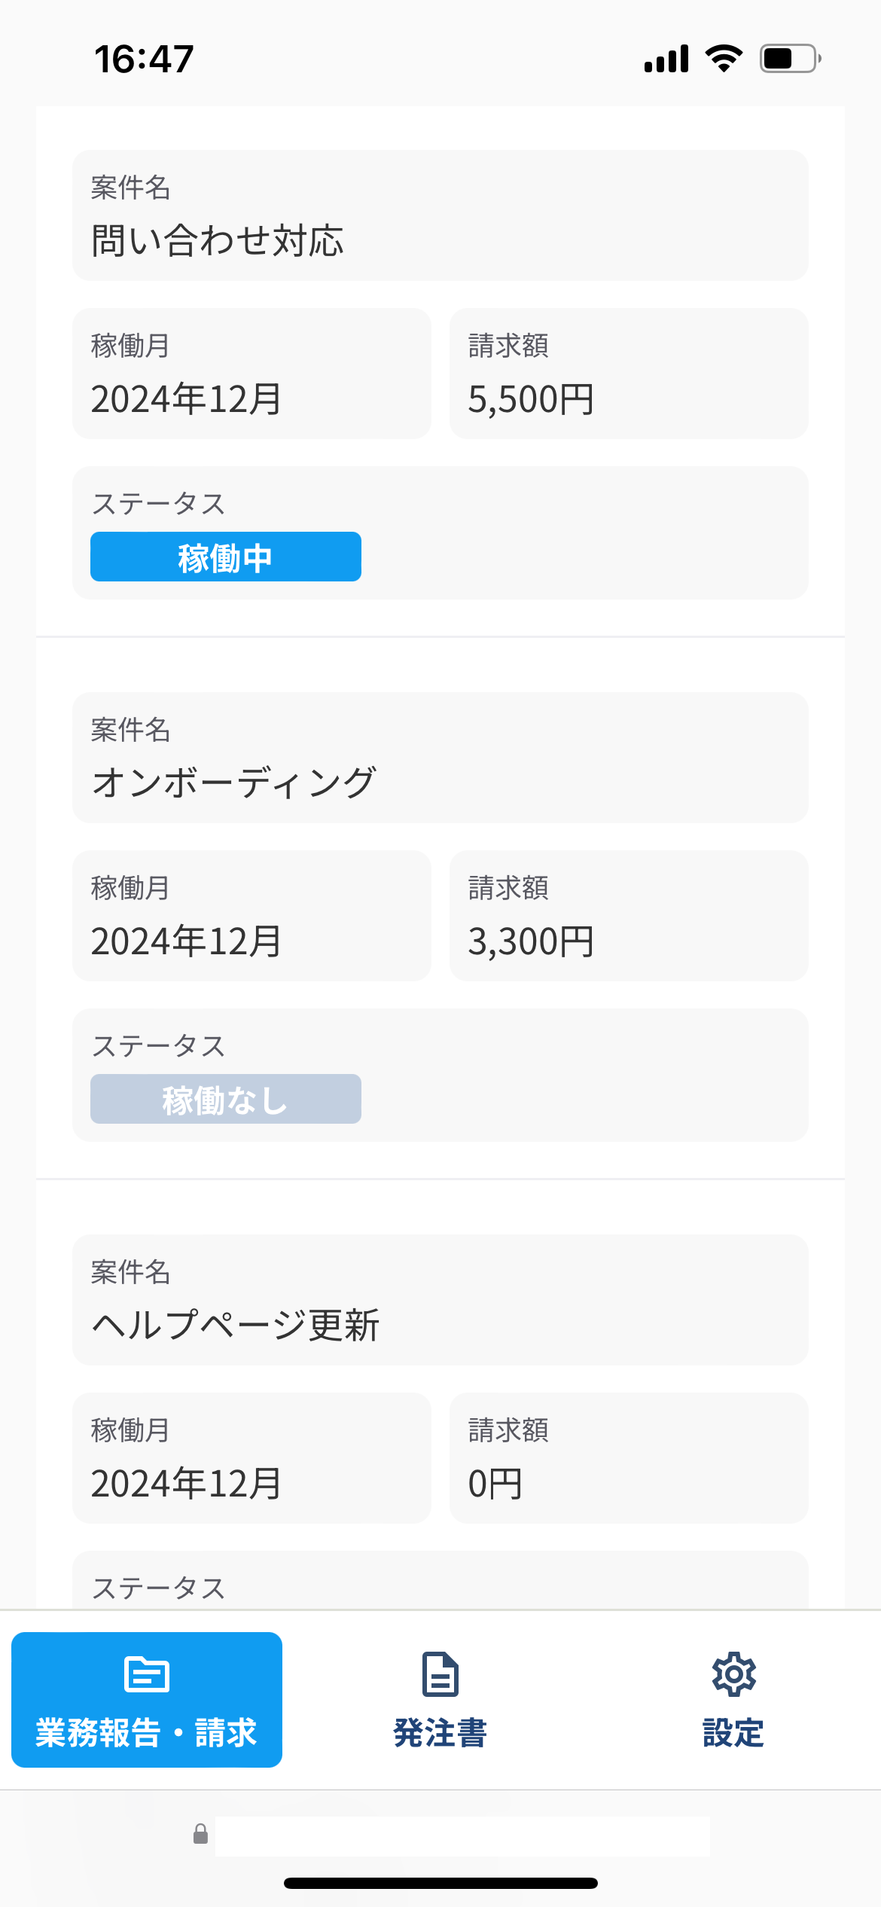Click the 稼働なし status badge
The image size is (881, 1907).
pyautogui.click(x=226, y=1099)
